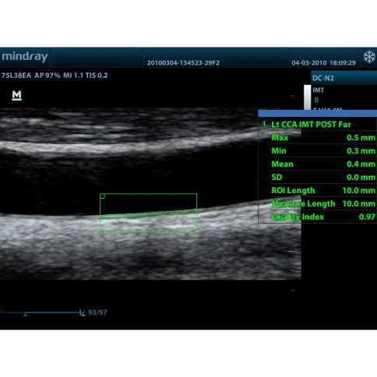Click the 93/97 frame counter

(x=97, y=312)
